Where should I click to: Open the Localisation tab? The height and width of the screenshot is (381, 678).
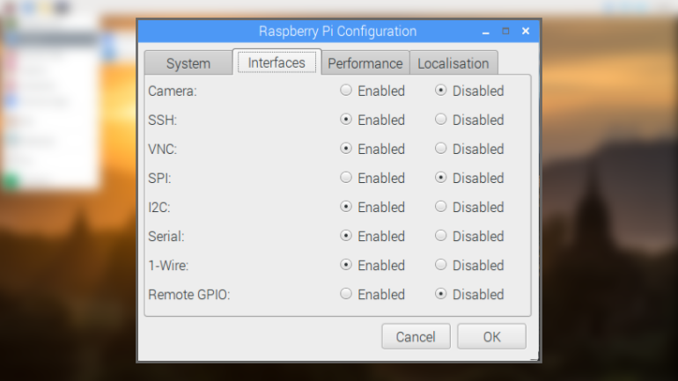(x=453, y=63)
